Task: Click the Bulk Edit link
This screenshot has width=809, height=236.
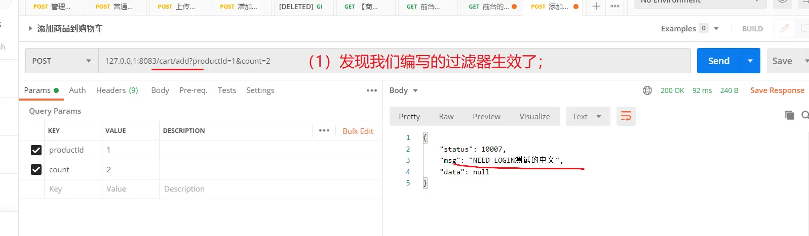Action: (358, 131)
